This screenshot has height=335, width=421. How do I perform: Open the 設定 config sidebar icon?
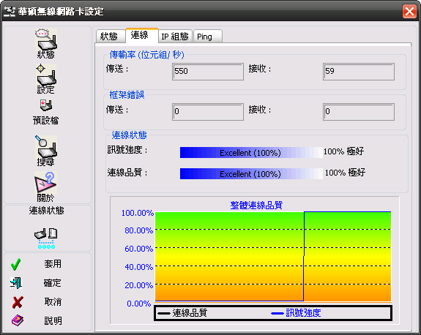pyautogui.click(x=46, y=79)
